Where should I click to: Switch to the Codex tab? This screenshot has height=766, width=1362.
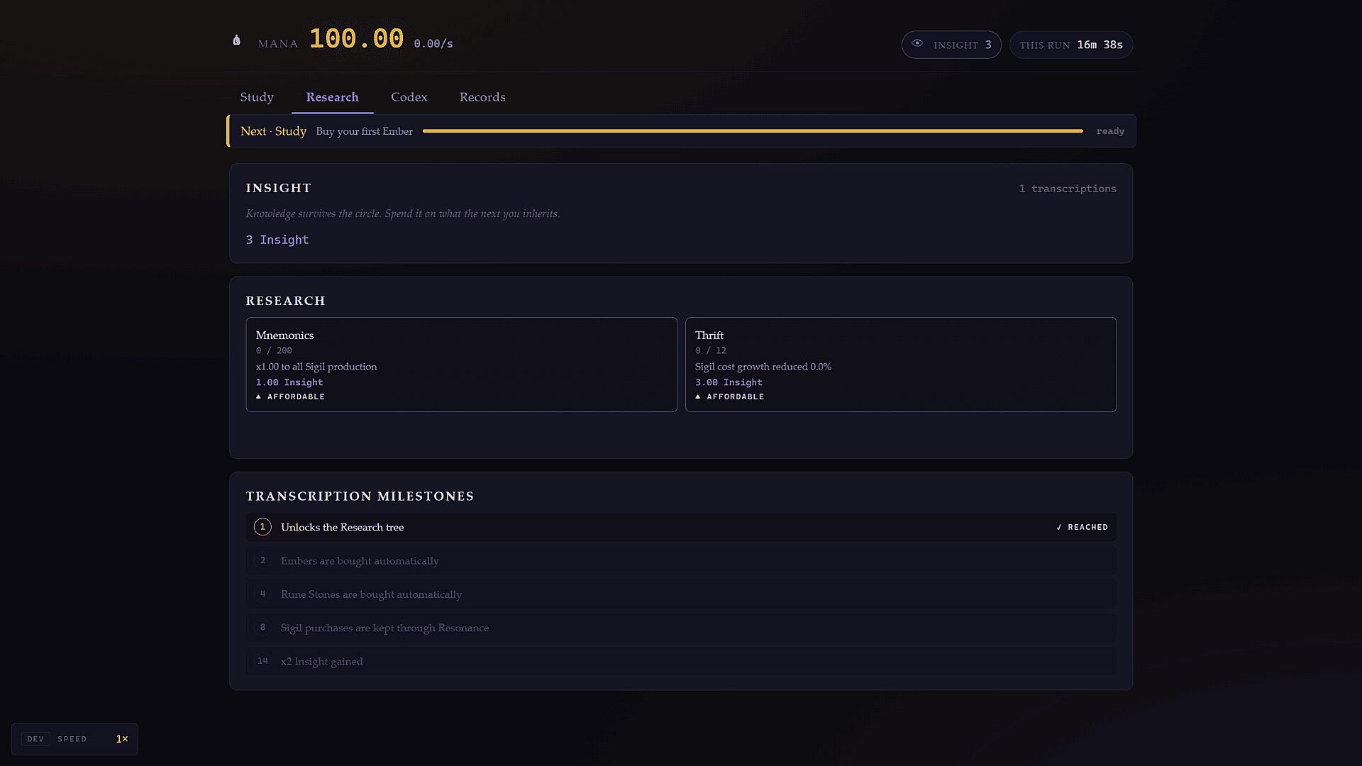pyautogui.click(x=409, y=97)
